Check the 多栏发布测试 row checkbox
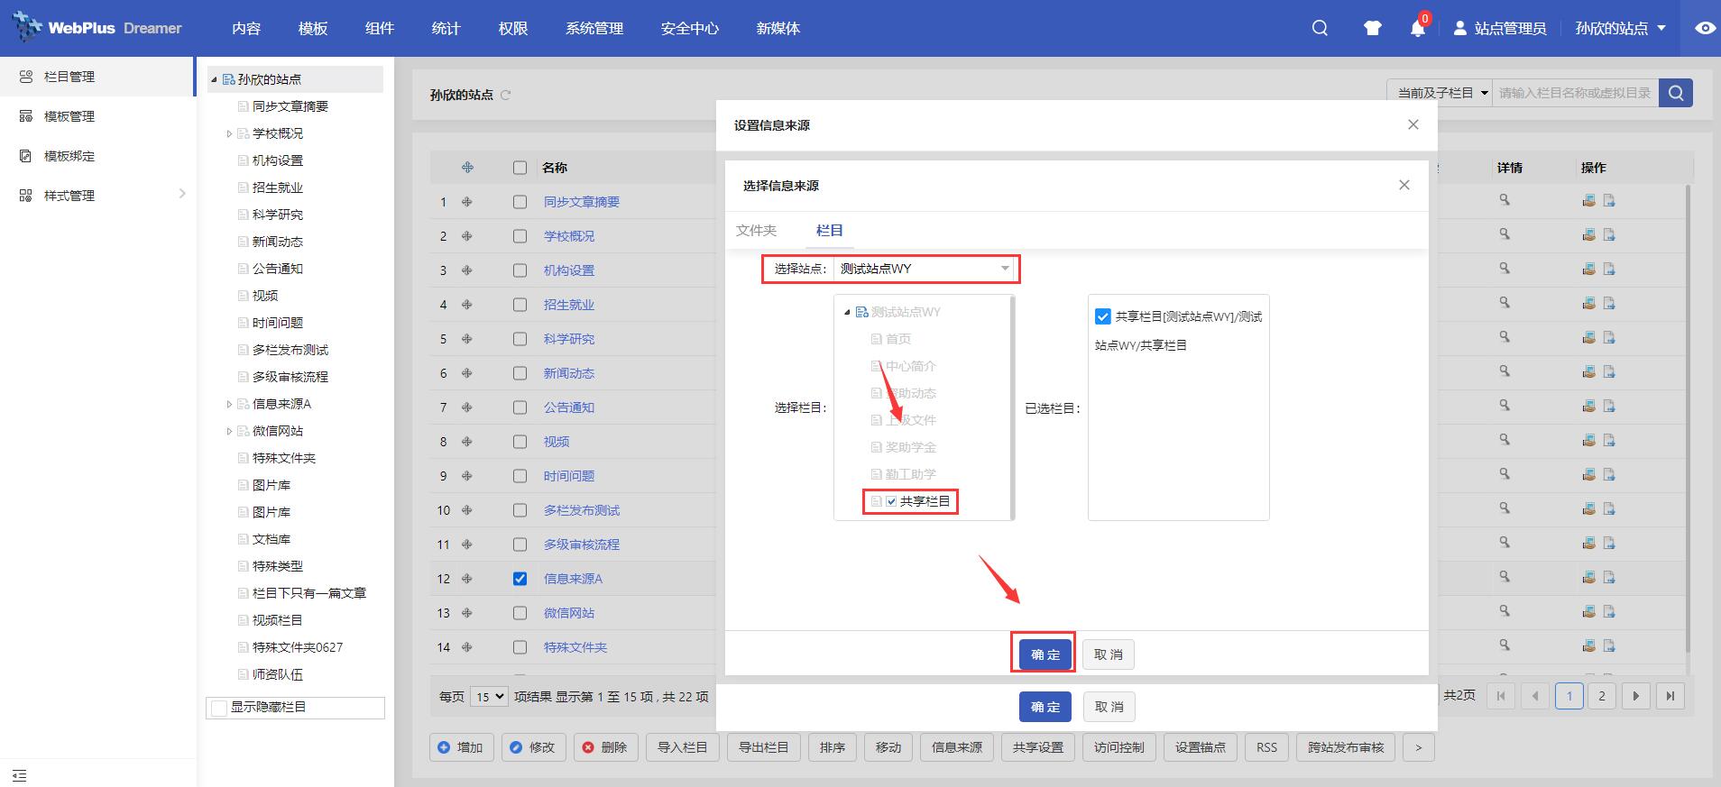This screenshot has width=1721, height=787. 520,510
